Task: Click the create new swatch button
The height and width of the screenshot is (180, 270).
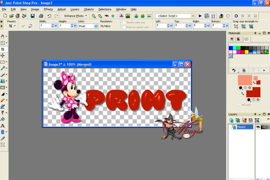Action: [244, 70]
